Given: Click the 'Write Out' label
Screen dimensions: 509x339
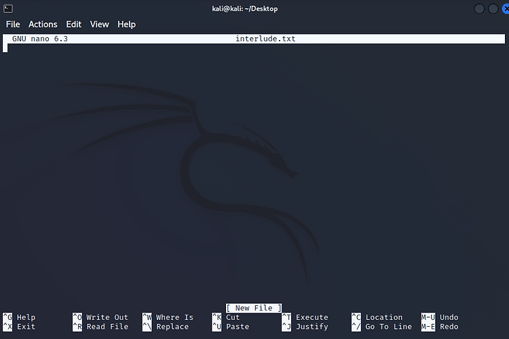Looking at the screenshot, I should click(107, 317).
